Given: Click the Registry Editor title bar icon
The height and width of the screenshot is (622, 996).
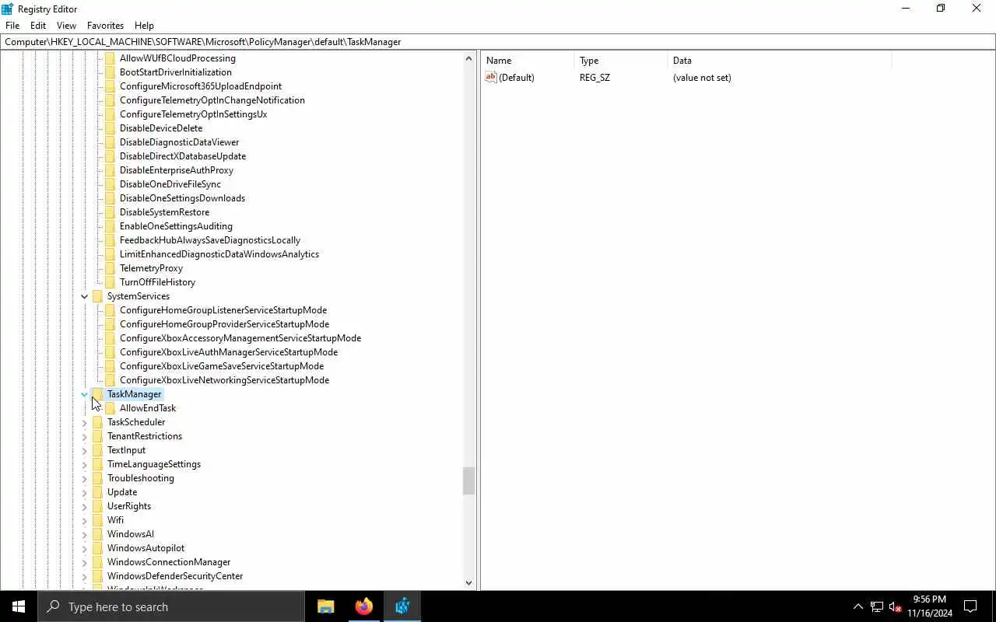Looking at the screenshot, I should point(8,9).
